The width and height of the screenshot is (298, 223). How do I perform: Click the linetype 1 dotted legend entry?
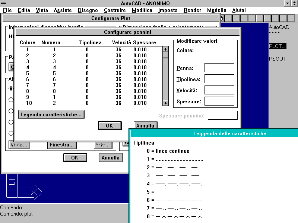[x=175, y=159]
